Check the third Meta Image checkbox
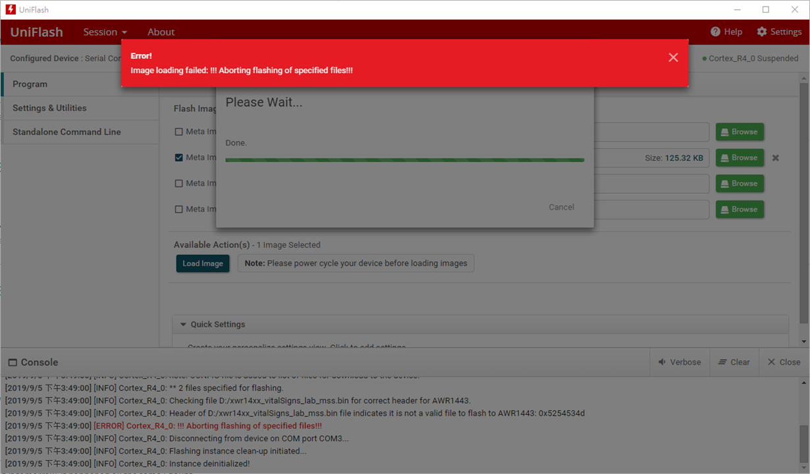Screen dimensions: 810x474 click(x=179, y=183)
